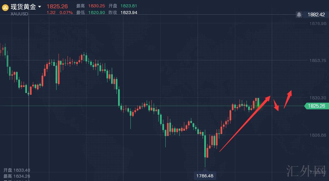This screenshot has height=181, width=329.
Task: Click the 开盘 value 1823.81
Action: [x=128, y=6]
